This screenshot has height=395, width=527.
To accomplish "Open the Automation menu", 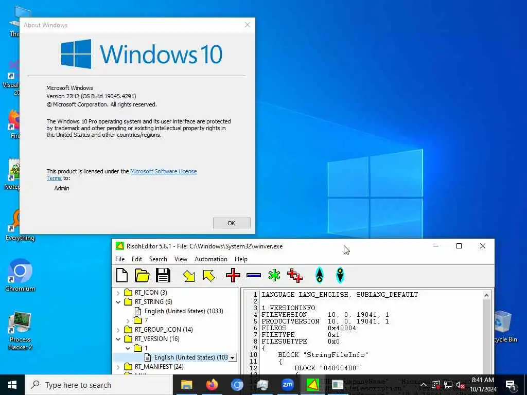I will (210, 259).
